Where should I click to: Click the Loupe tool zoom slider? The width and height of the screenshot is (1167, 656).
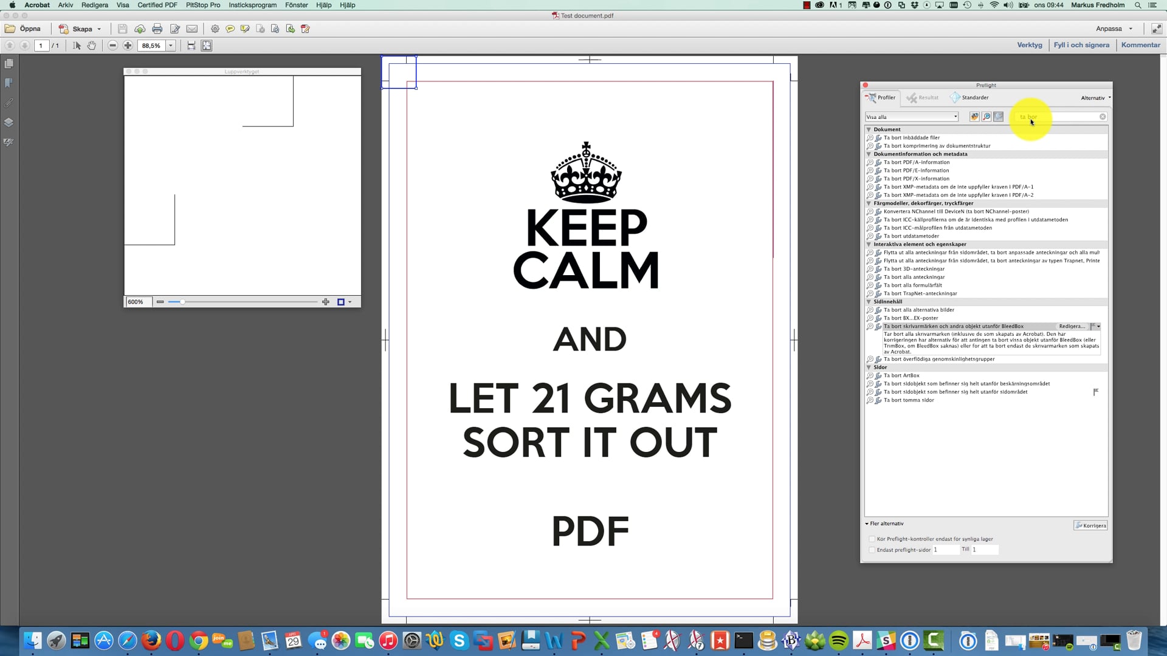pos(243,302)
